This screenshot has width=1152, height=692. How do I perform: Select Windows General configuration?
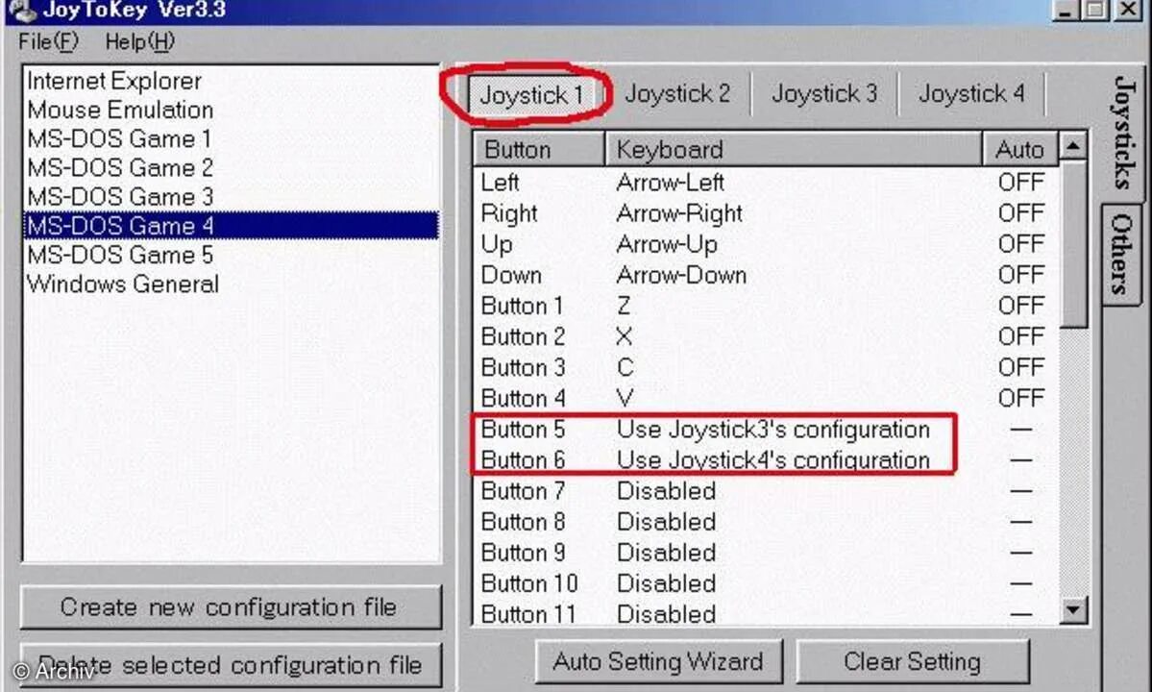(x=232, y=284)
